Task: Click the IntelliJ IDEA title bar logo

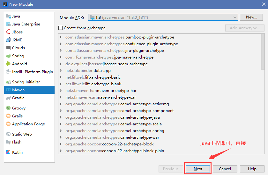Action: click(x=5, y=4)
